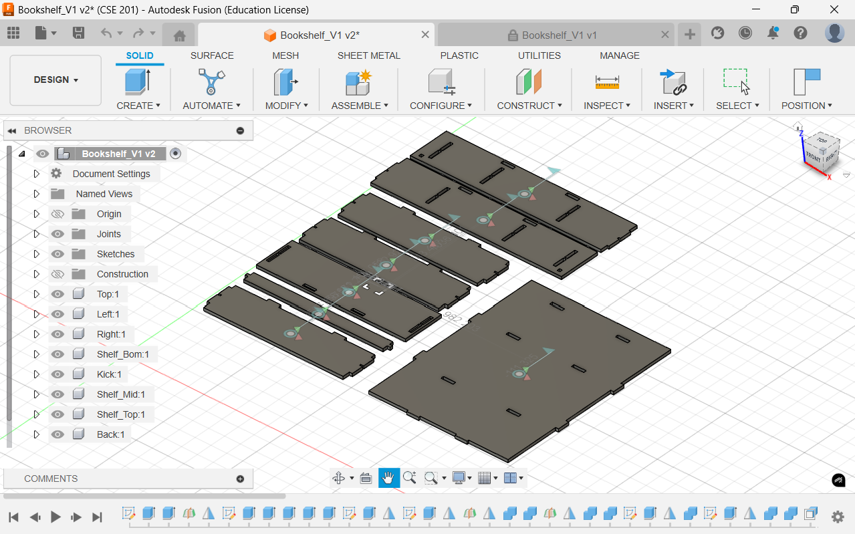Viewport: 855px width, 534px height.
Task: Open the Notifications bell
Action: click(x=773, y=33)
